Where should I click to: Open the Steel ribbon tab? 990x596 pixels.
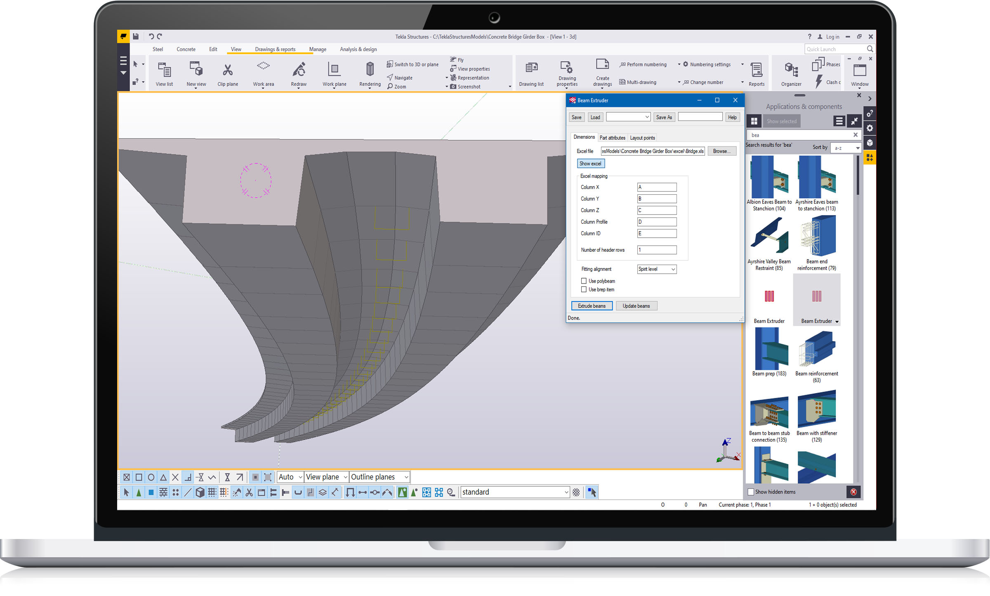click(x=158, y=49)
